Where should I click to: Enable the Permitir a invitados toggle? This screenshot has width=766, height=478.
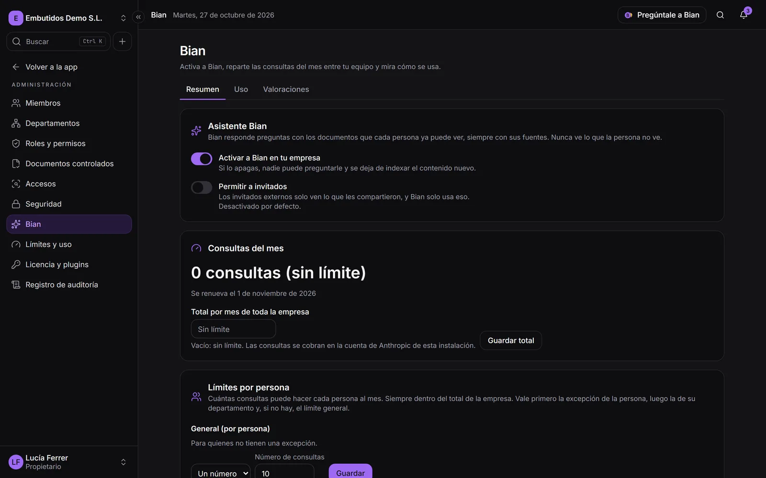tap(202, 187)
